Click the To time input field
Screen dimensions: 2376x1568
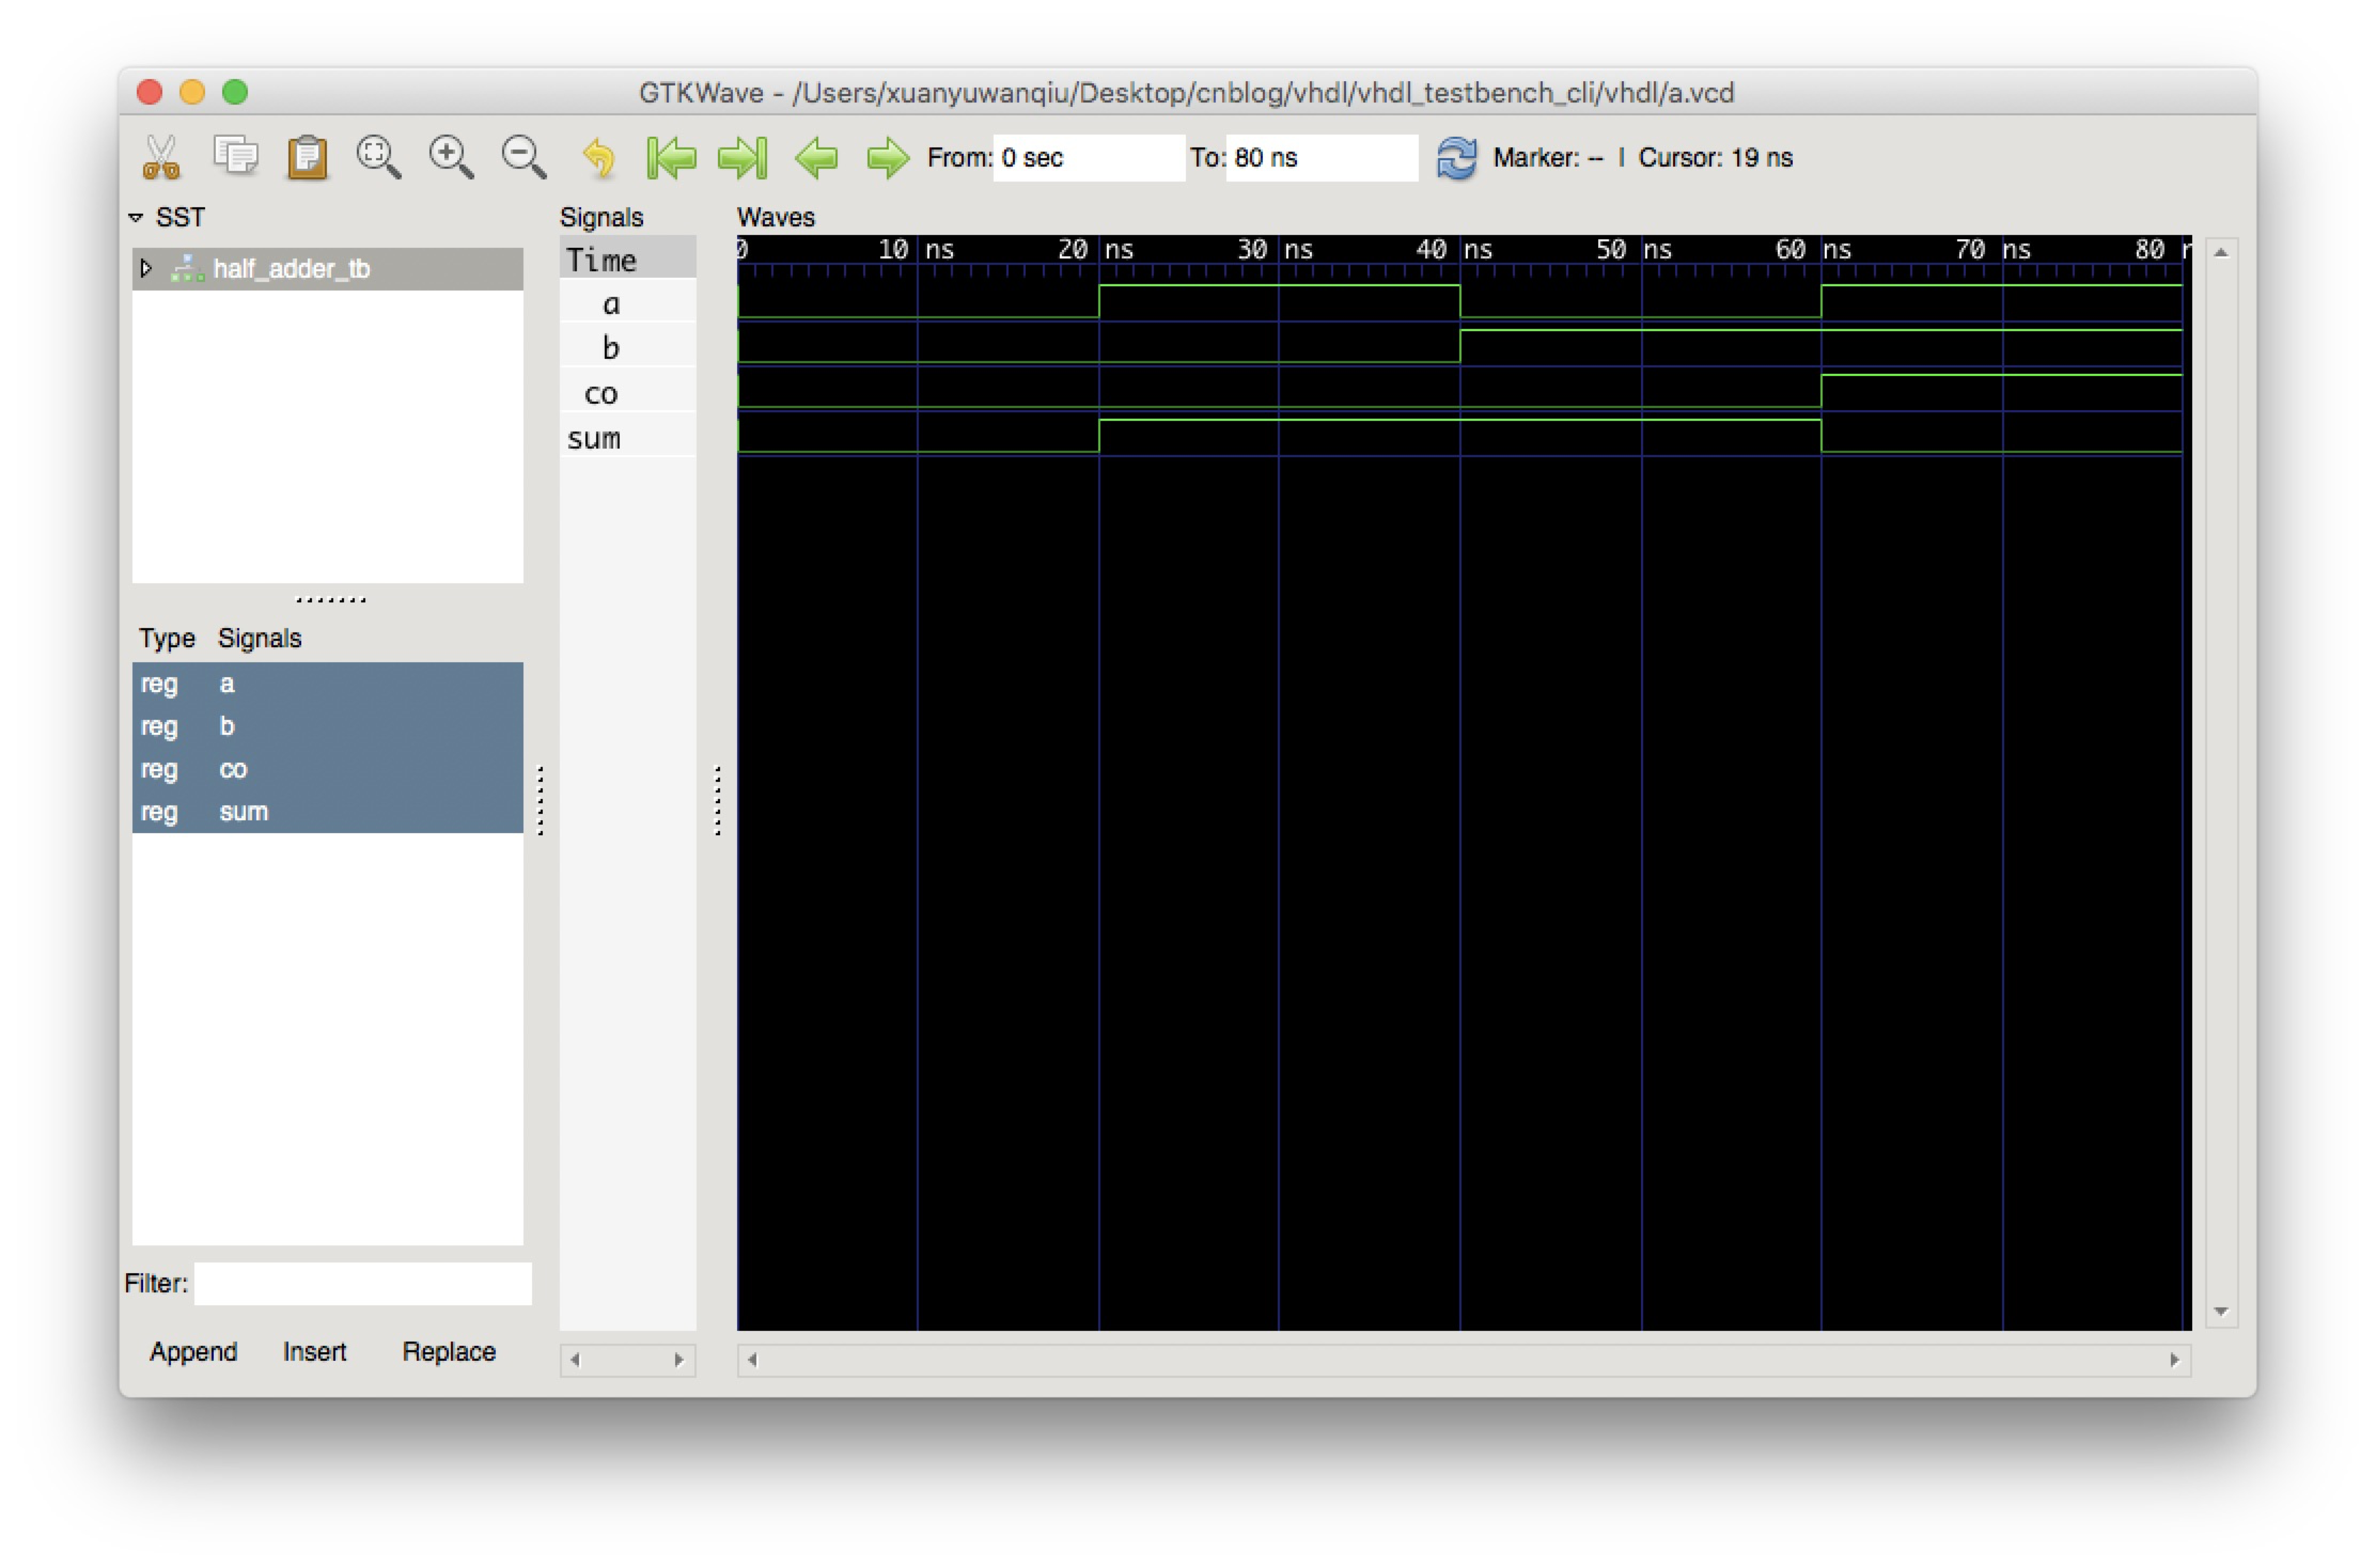point(1321,157)
